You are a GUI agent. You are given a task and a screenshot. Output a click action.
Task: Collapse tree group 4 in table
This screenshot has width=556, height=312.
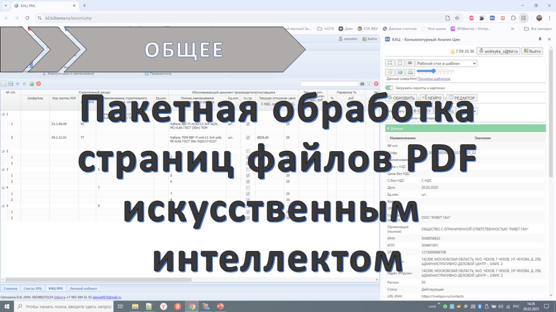[x=3, y=188]
